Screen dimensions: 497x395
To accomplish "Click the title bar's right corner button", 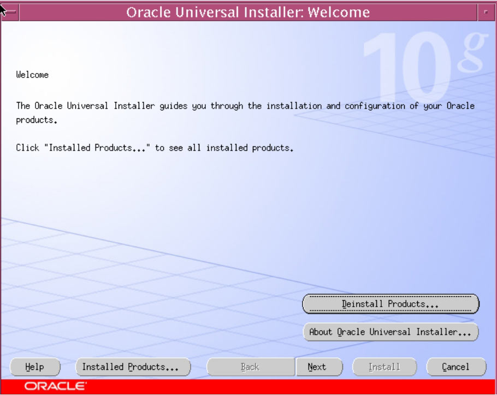I will click(x=486, y=12).
